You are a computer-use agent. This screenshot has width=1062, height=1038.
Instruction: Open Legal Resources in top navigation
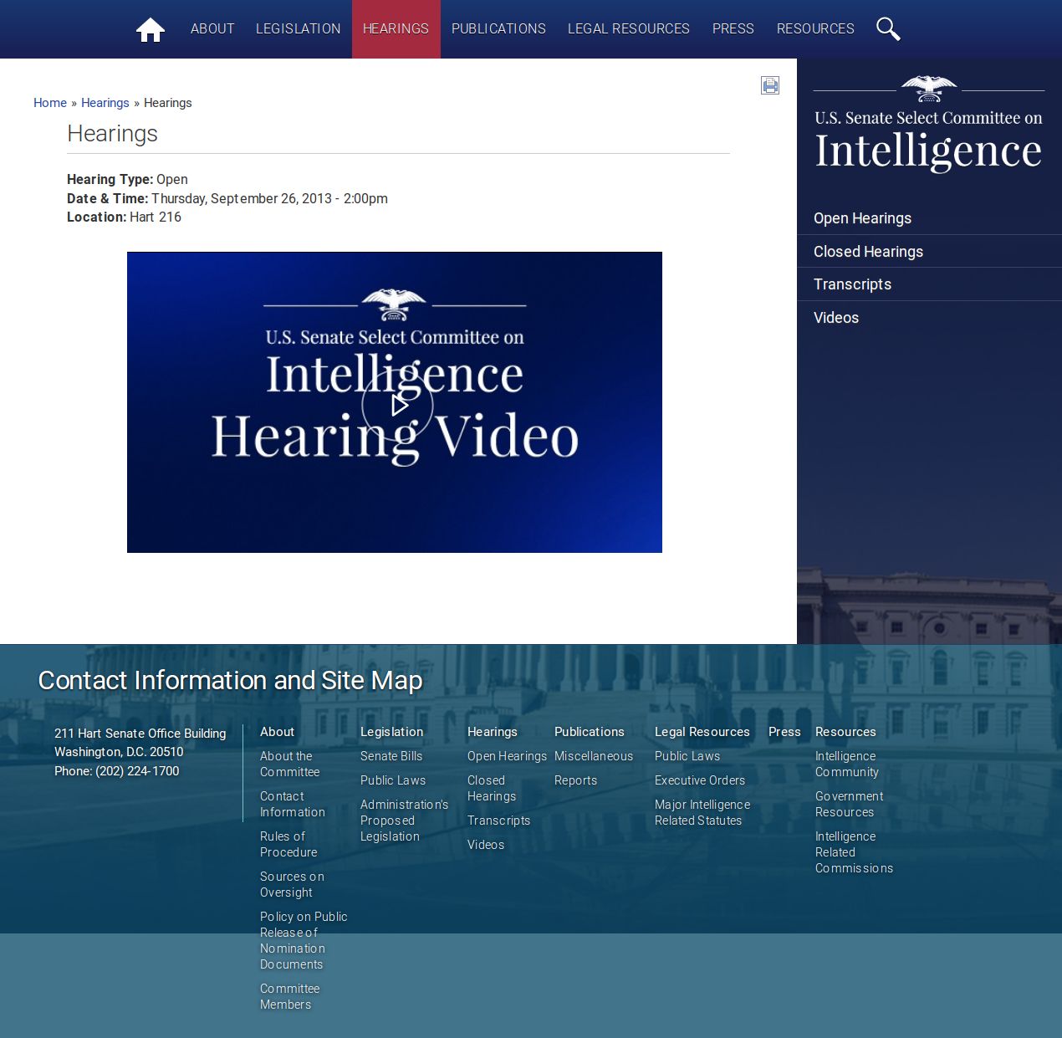tap(628, 29)
